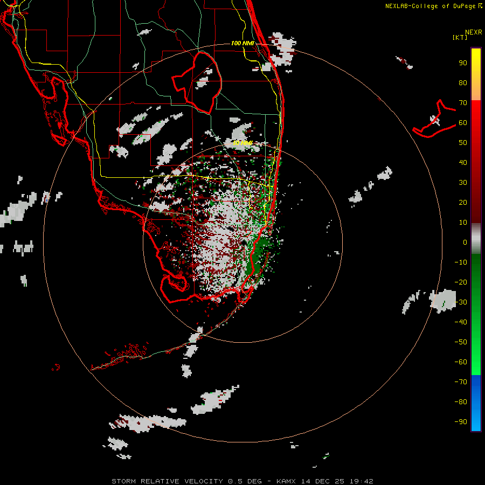
Task: Click the blue segment of the color bar
Action: (x=476, y=403)
